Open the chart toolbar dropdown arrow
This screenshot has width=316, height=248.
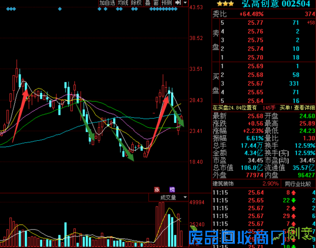point(185,3)
